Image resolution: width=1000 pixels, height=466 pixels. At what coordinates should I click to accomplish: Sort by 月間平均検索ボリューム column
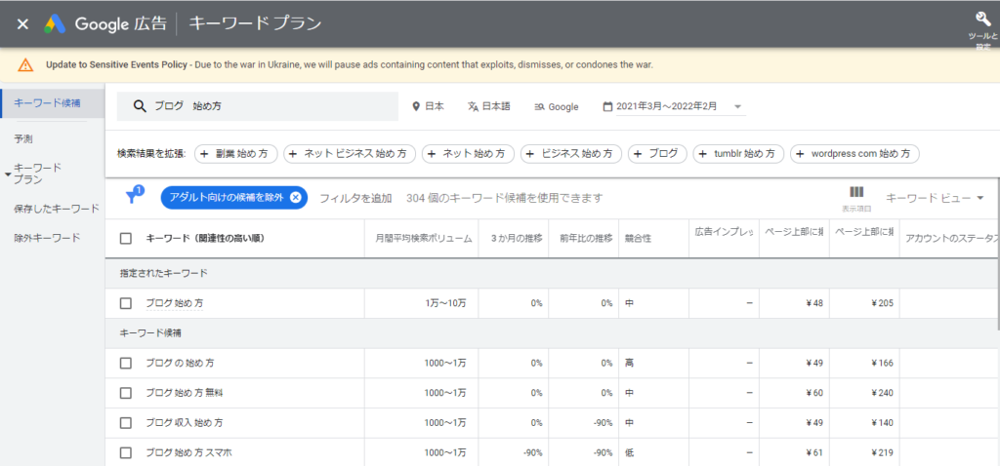[x=424, y=239]
